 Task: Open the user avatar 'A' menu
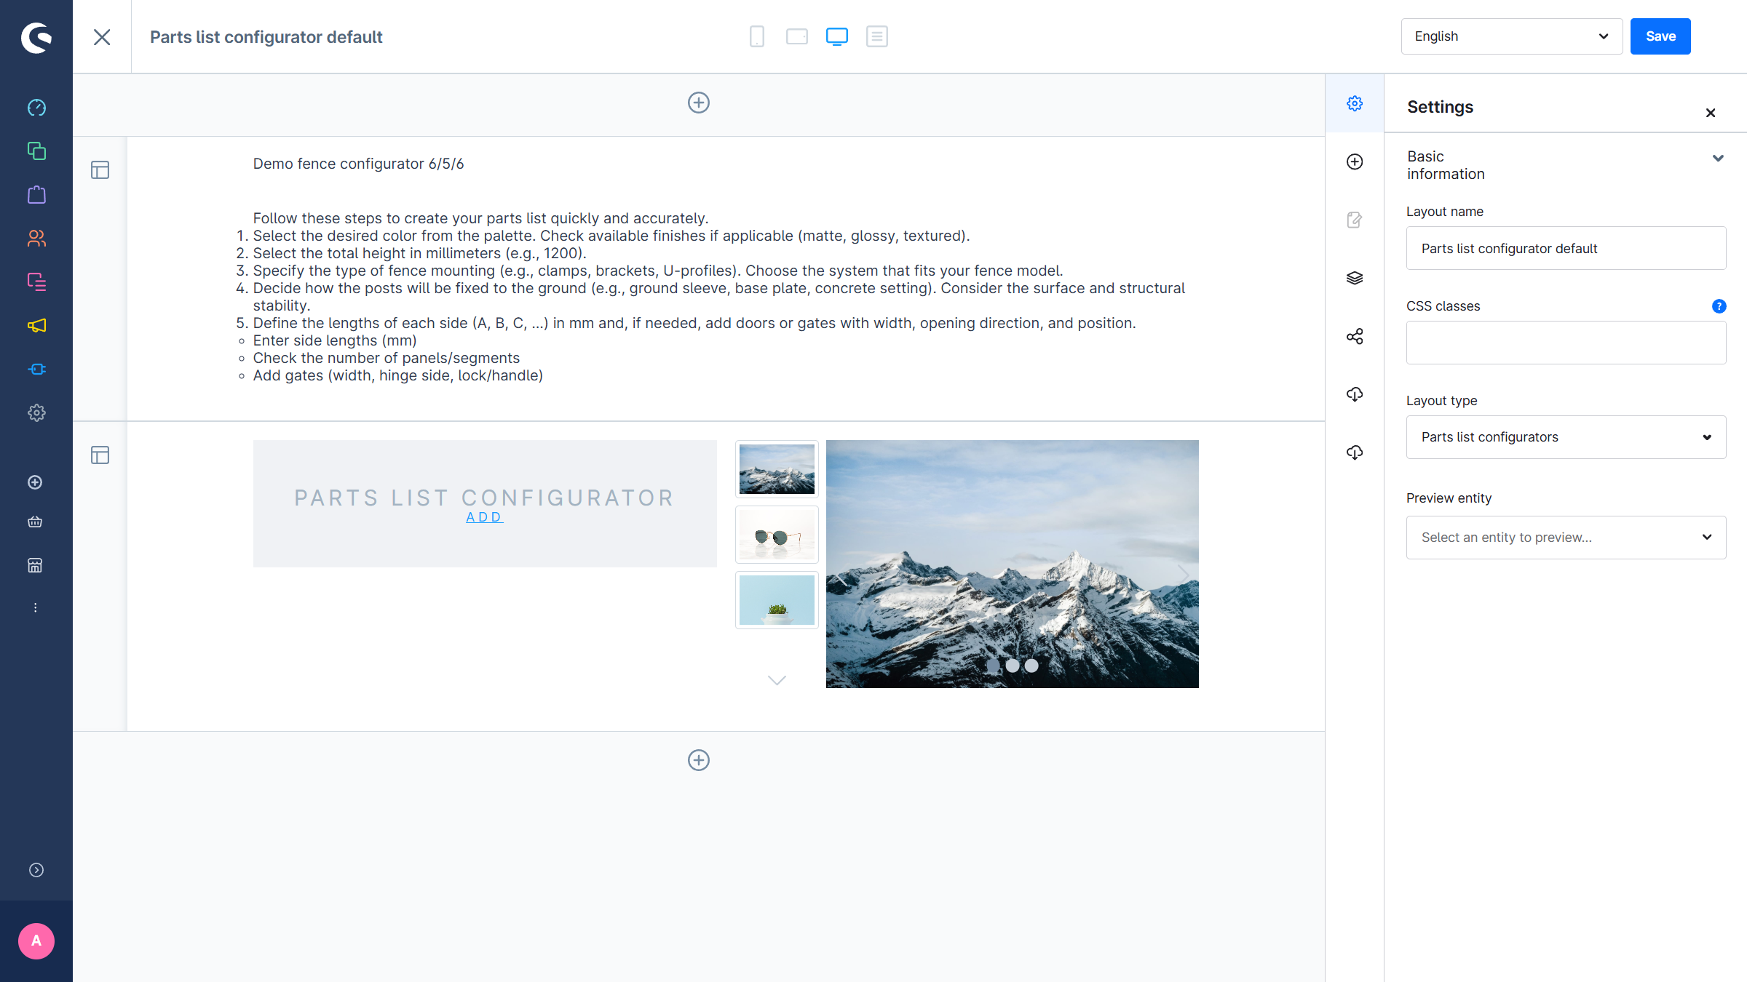[x=36, y=941]
